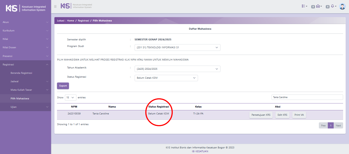Open the Program Studi dropdown
The image size is (349, 154).
coord(177,48)
